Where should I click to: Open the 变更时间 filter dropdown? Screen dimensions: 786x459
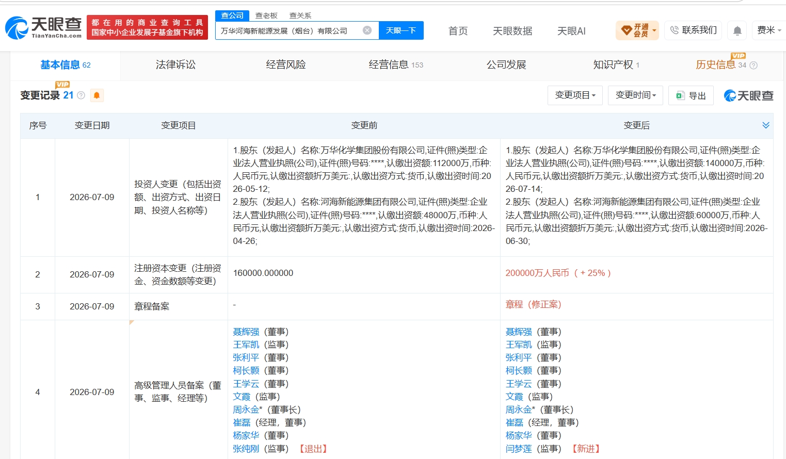tap(635, 95)
